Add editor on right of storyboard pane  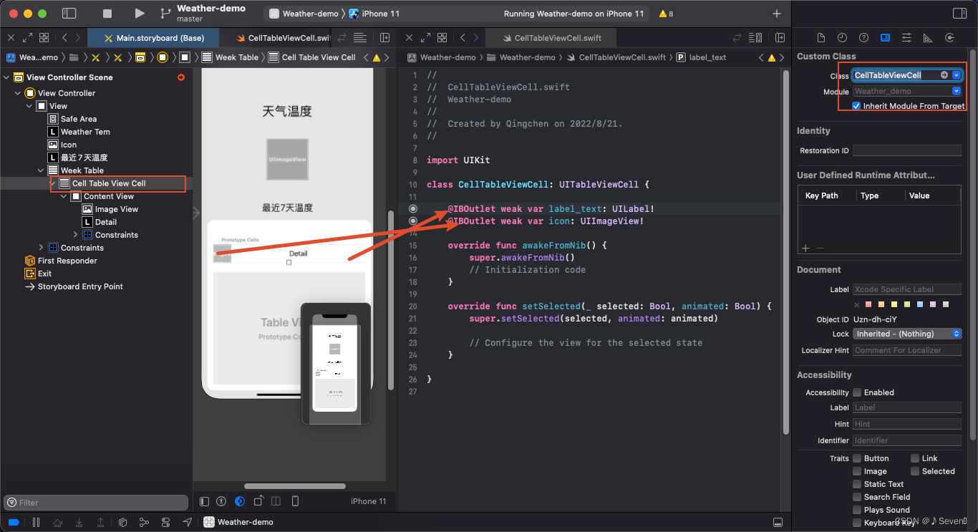pyautogui.click(x=385, y=37)
